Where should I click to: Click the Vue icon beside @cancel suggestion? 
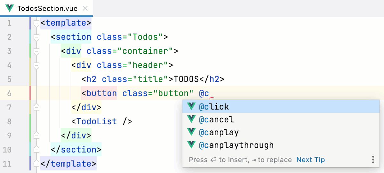[x=191, y=119]
